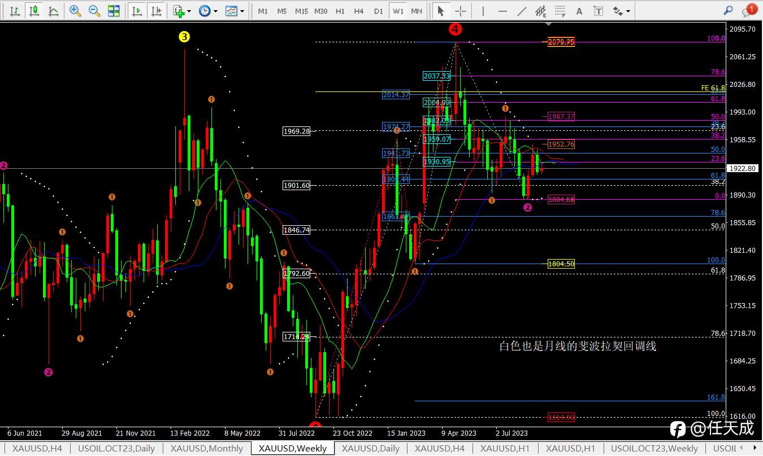Toggle the Chart Shift button
Image resolution: width=763 pixels, height=456 pixels.
(157, 11)
